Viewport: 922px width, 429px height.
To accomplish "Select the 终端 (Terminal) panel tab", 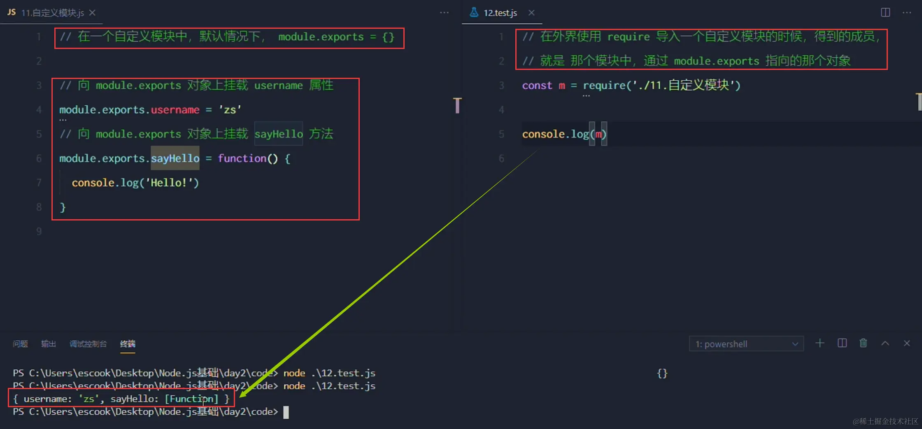I will [128, 343].
